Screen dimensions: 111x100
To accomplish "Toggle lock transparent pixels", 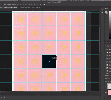I will pos(109,81).
